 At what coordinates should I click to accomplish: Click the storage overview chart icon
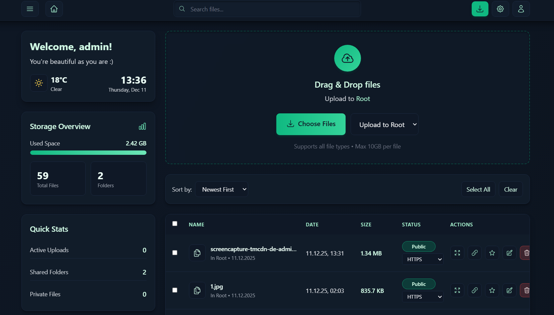[143, 126]
